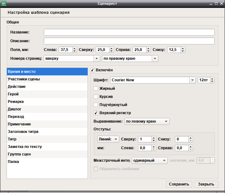Image resolution: width=225 pixels, height=193 pixels.
Task: Increase the 12пт font size
Action: [x=212, y=79]
